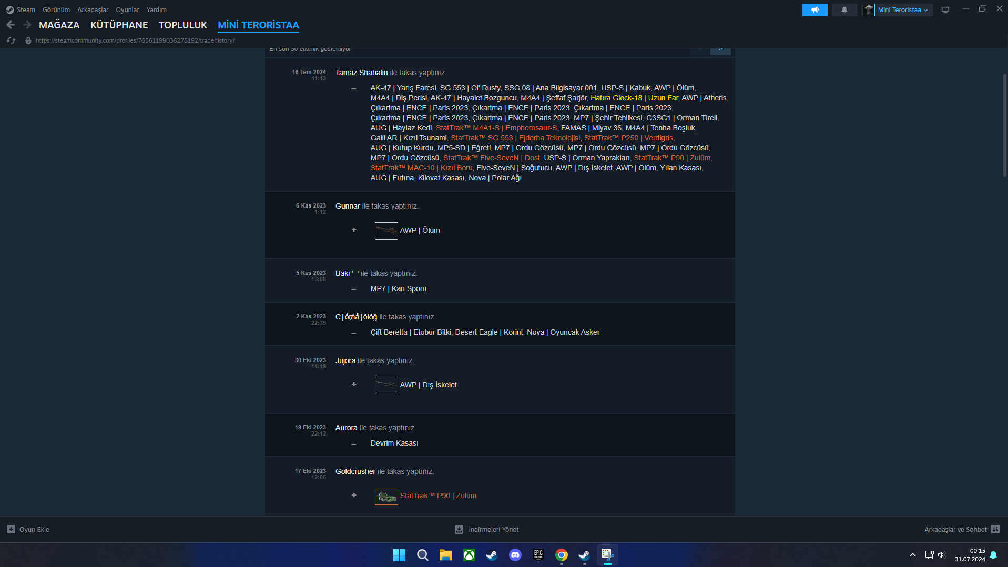1008x567 pixels.
Task: Click the monitor icon for Big Picture mode
Action: pos(945,10)
